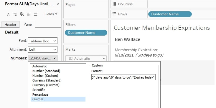This screenshot has width=216, height=108.
Task: Open the Font dropdown Tableau Book
Action: point(43,41)
